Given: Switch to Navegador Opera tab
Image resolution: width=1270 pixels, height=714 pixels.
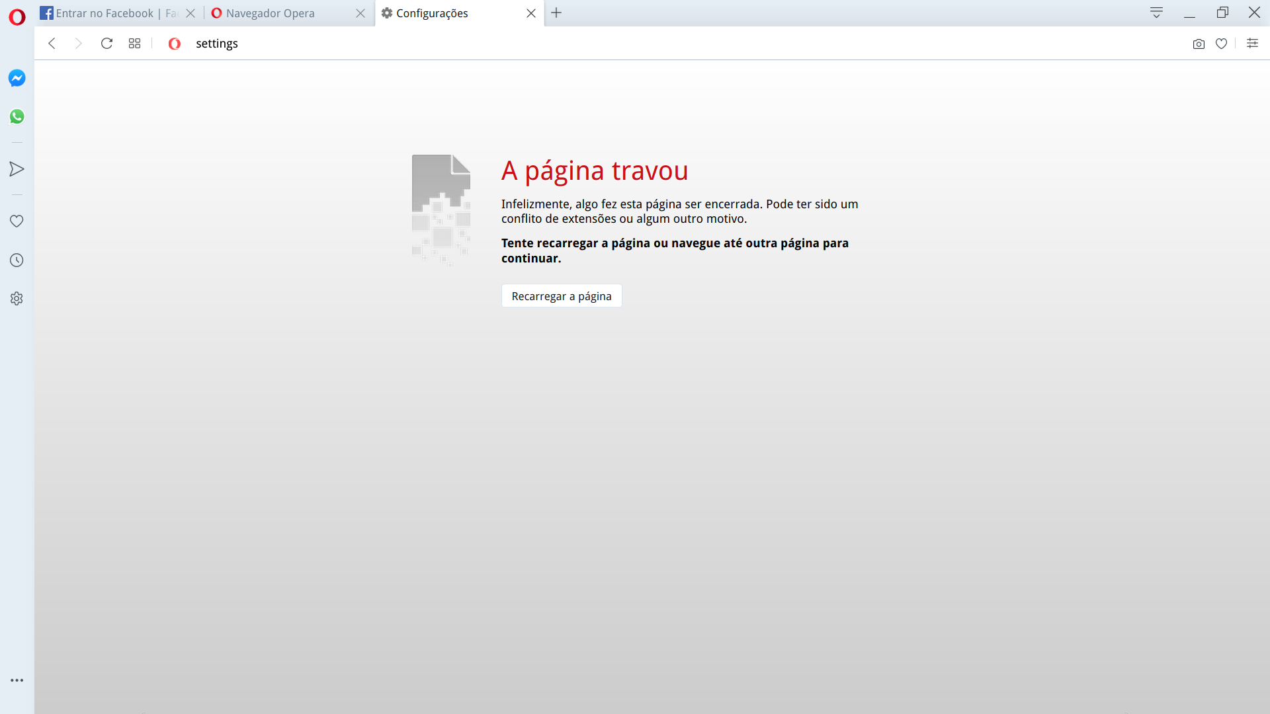Looking at the screenshot, I should [x=271, y=13].
